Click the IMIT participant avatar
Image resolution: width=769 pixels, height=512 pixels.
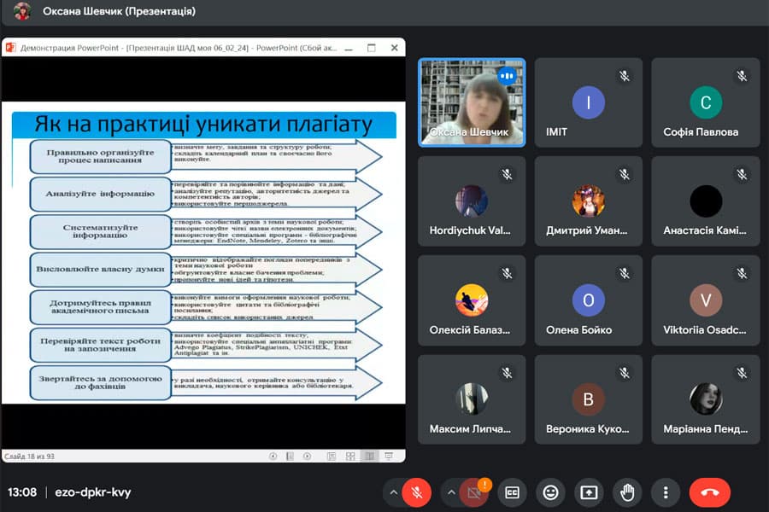coord(588,103)
